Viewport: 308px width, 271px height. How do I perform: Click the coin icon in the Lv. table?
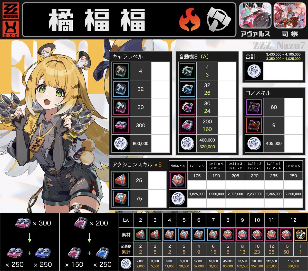point(126,264)
